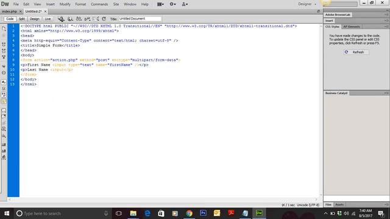Click the horizontal scrollbar of the code editor
Image resolution: width=390 pixels, height=219 pixels.
click(163, 199)
